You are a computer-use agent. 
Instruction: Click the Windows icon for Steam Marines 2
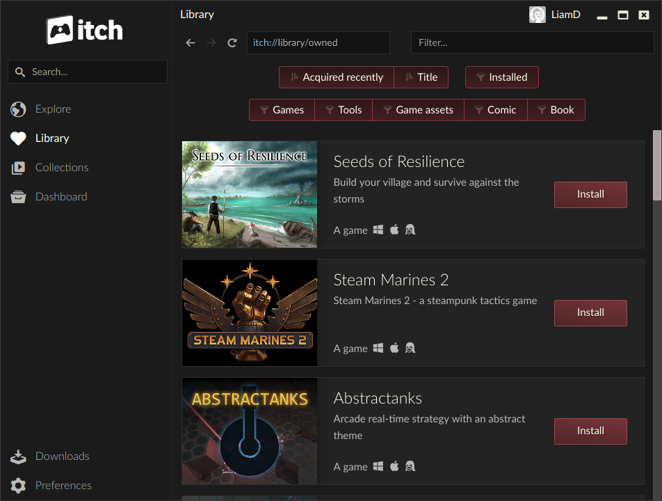click(378, 348)
